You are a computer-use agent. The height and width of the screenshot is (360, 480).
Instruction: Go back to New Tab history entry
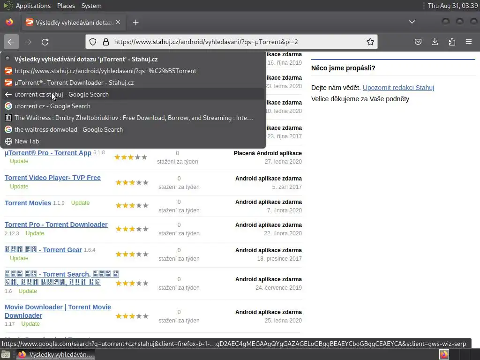133,142
